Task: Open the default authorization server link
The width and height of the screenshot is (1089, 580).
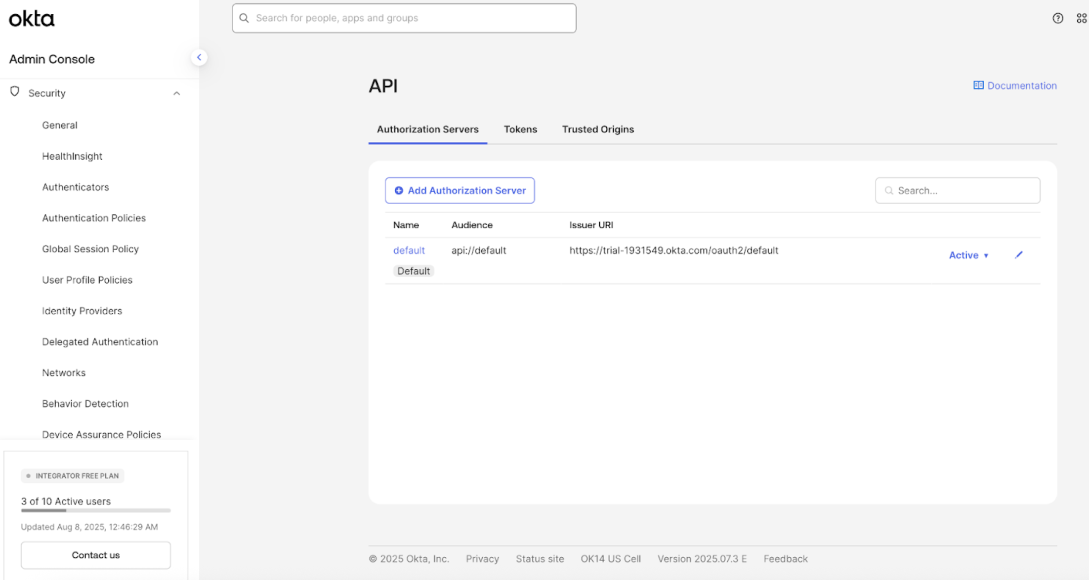Action: click(x=409, y=250)
